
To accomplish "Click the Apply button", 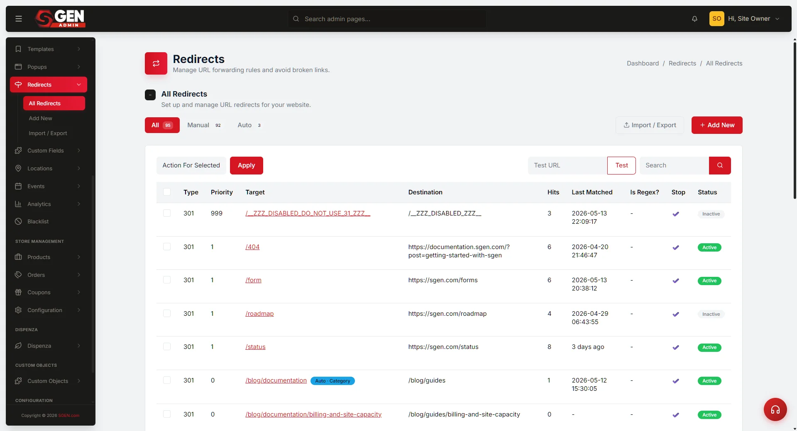I will (247, 165).
